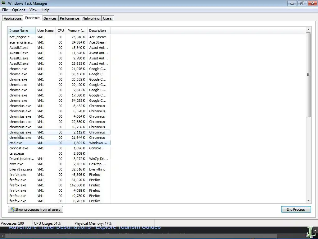Select AvastUI.exe using 23,652 K

point(59,63)
